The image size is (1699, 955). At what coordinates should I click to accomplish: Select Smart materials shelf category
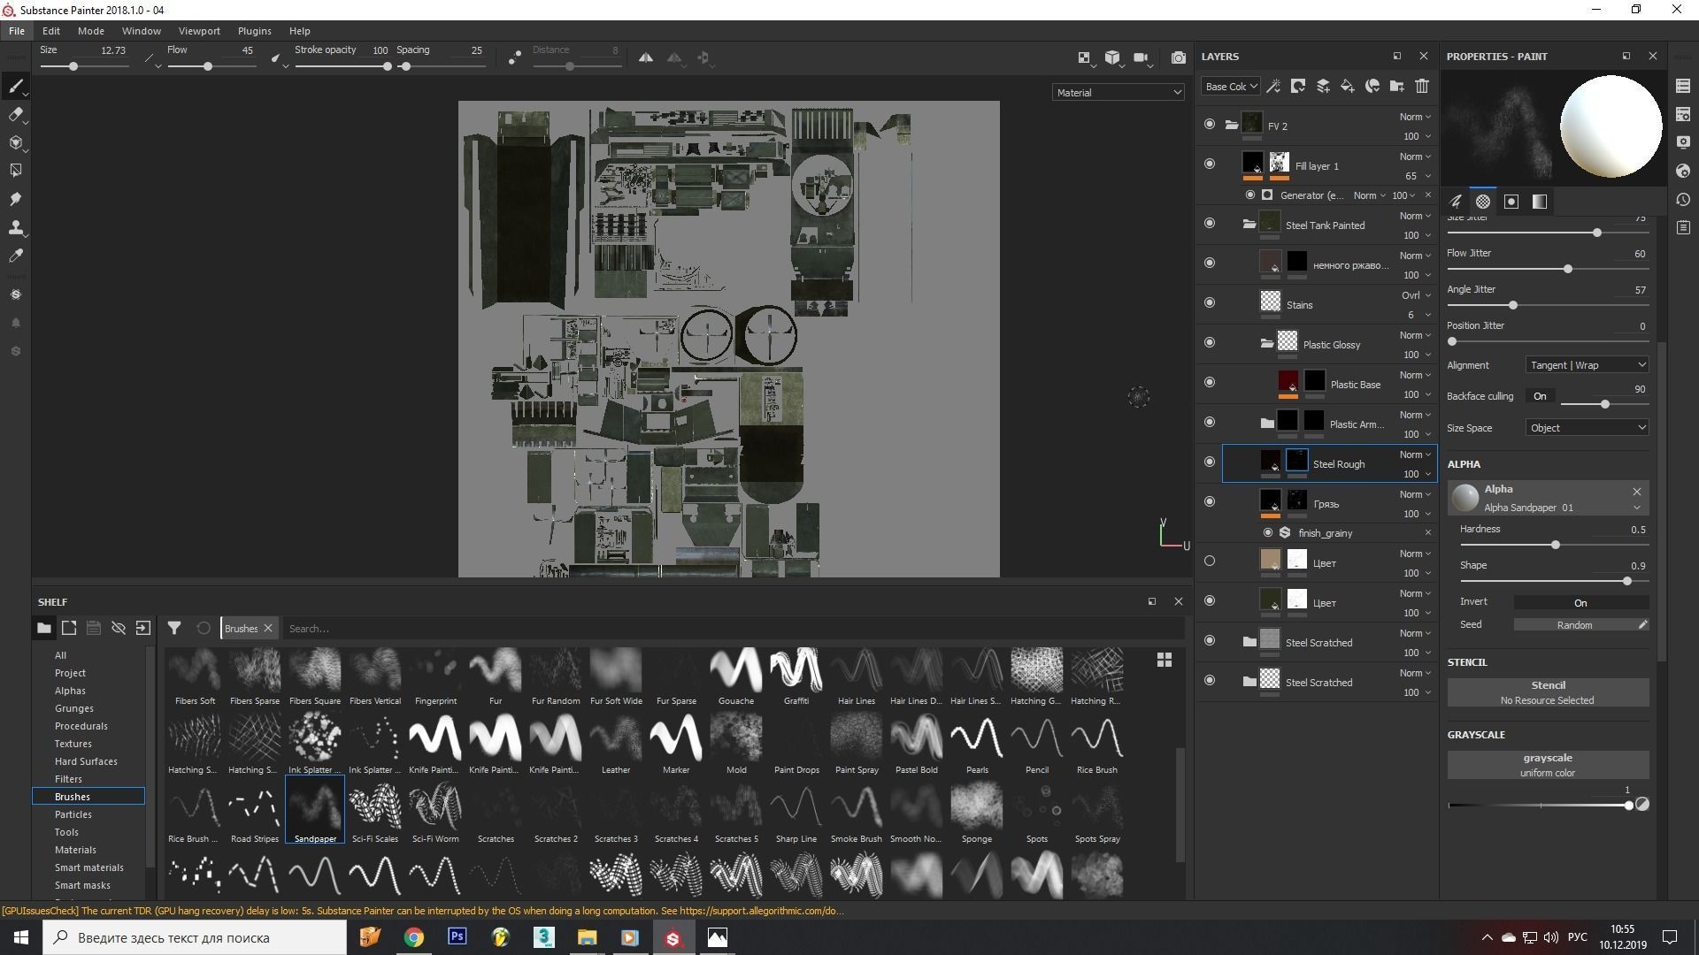click(x=88, y=867)
